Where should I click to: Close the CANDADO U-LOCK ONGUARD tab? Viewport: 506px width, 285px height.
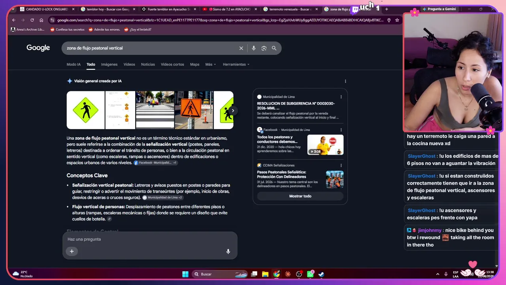point(73,9)
